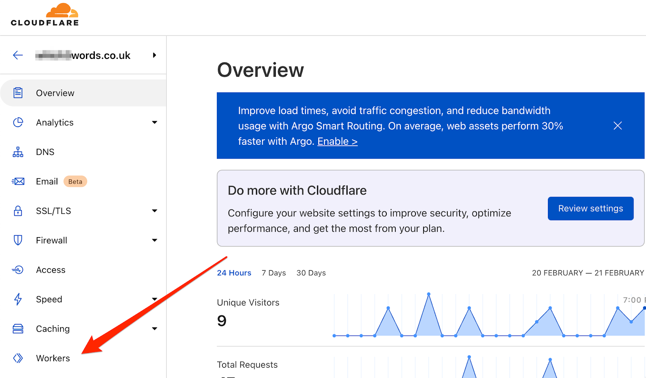Click the SSL/TLS padlock icon
The height and width of the screenshot is (378, 646).
point(18,211)
